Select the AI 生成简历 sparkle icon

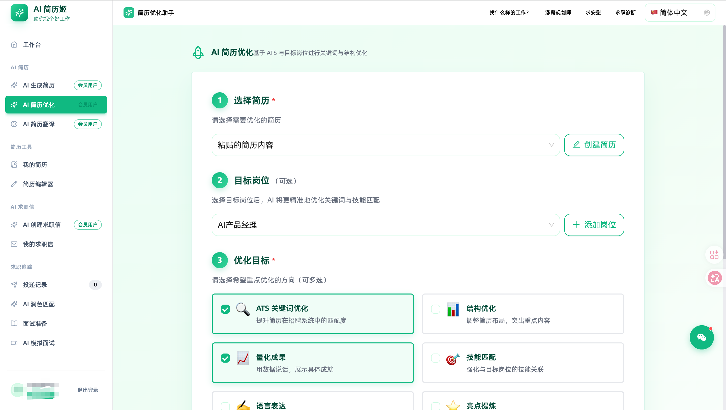(14, 85)
